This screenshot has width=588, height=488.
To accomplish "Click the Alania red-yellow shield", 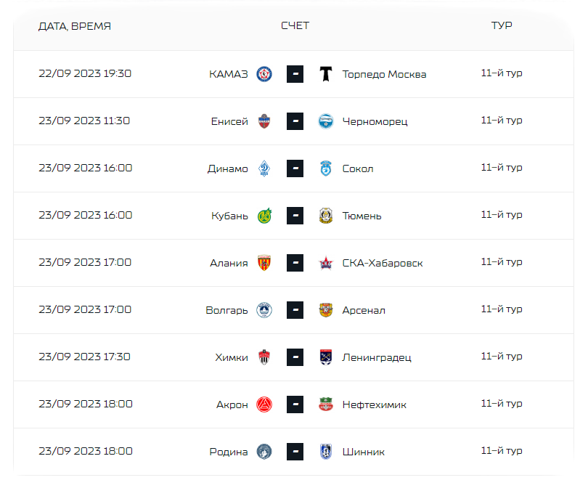I will [264, 263].
